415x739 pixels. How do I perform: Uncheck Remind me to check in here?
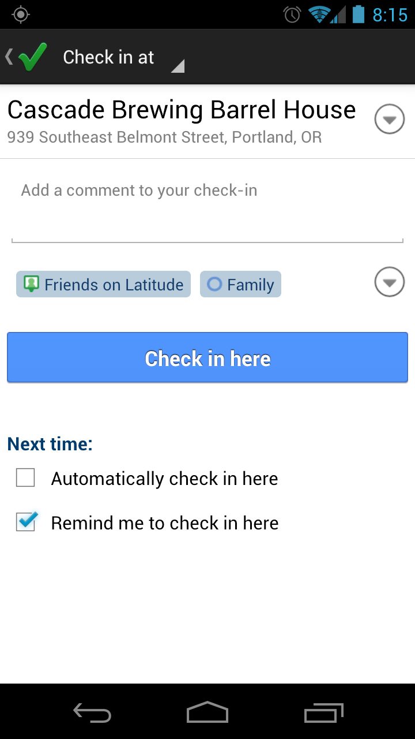pos(25,522)
